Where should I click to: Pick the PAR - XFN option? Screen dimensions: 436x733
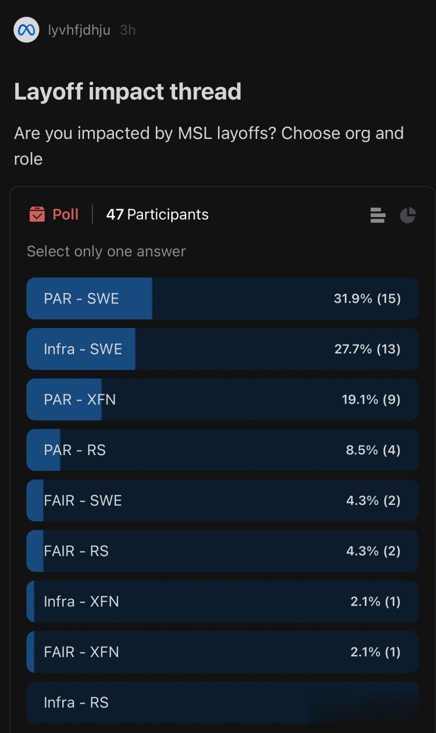coord(222,400)
